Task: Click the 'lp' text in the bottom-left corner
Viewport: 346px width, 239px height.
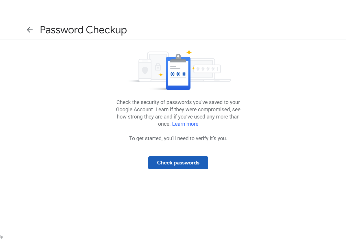Action: pyautogui.click(x=1, y=236)
